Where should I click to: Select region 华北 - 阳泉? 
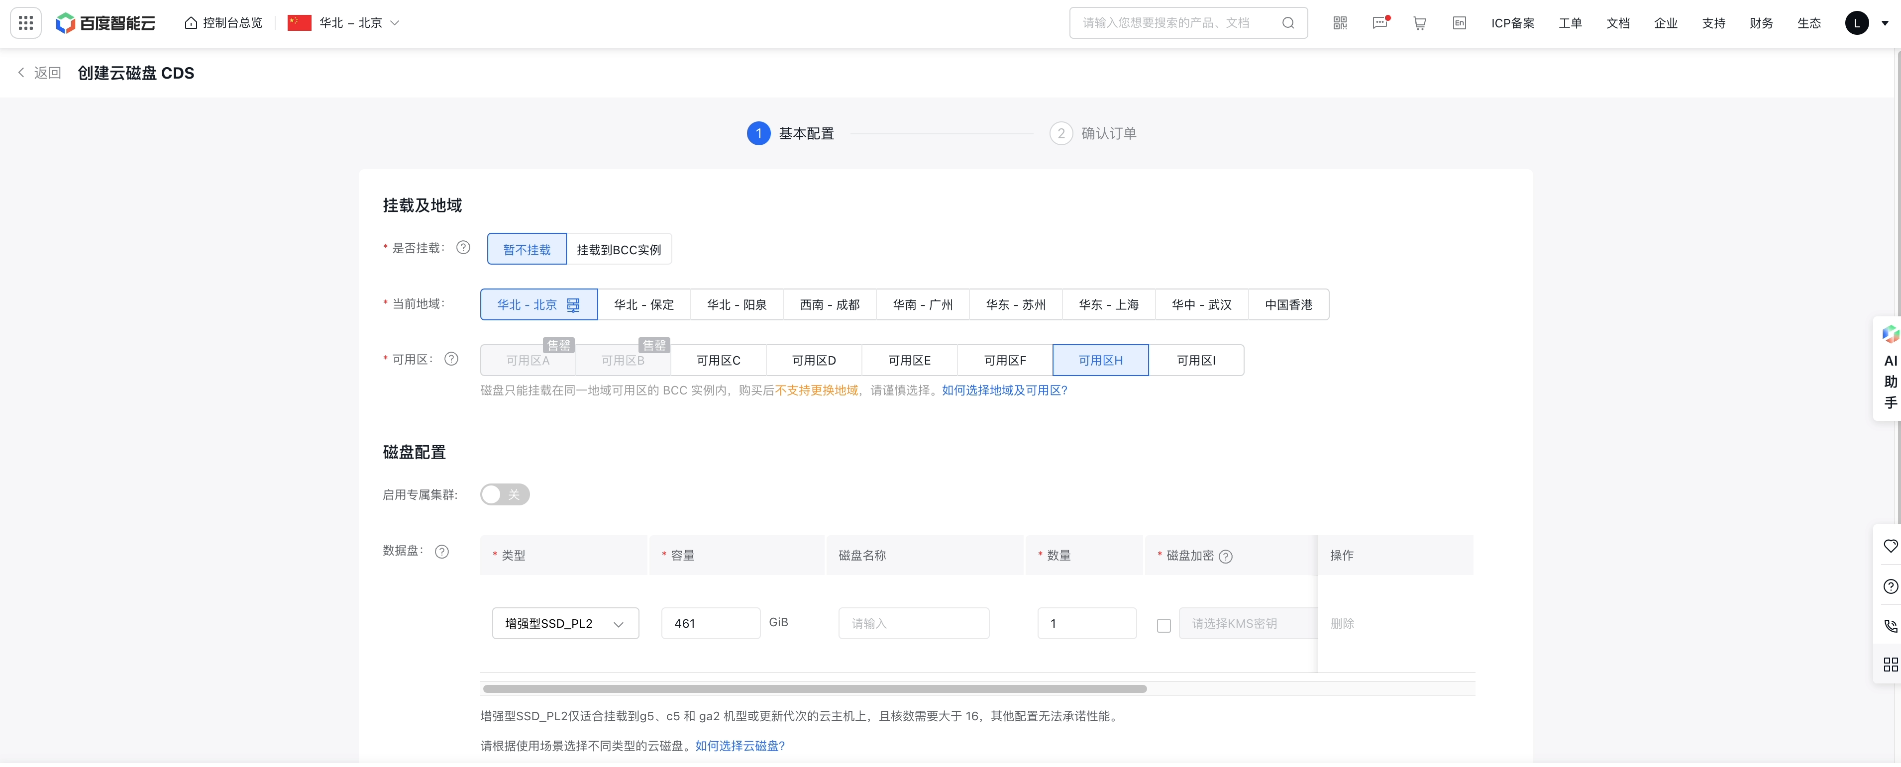(x=737, y=304)
